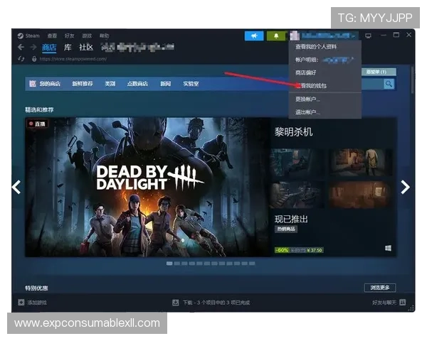Show previous featured game with left arrow
The height and width of the screenshot is (341, 427).
[16, 187]
